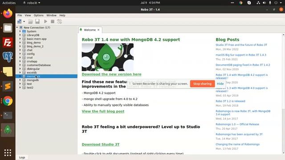The width and height of the screenshot is (285, 160).
Task: Open the connect button dropdown arrow
Action: (x=24, y=22)
